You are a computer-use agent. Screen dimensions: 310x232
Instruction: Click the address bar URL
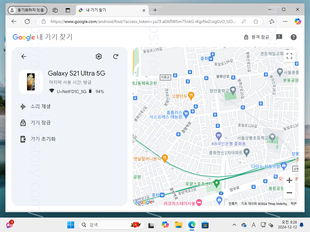(x=143, y=21)
